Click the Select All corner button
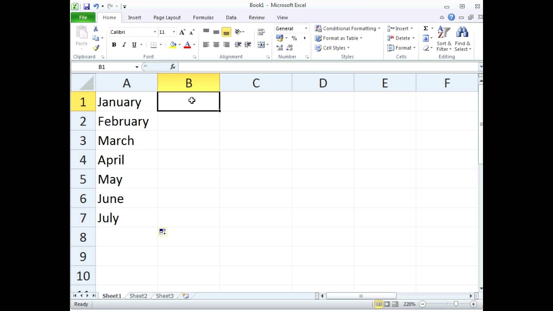The width and height of the screenshot is (553, 311). pyautogui.click(x=83, y=83)
